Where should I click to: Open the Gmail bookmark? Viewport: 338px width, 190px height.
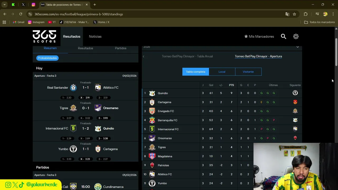point(18,22)
